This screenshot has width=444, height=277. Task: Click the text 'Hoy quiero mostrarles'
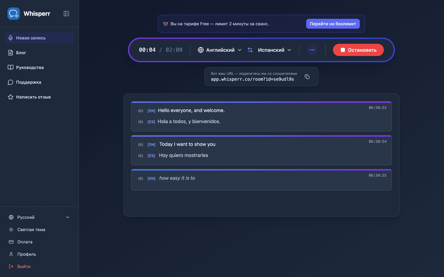tap(183, 155)
